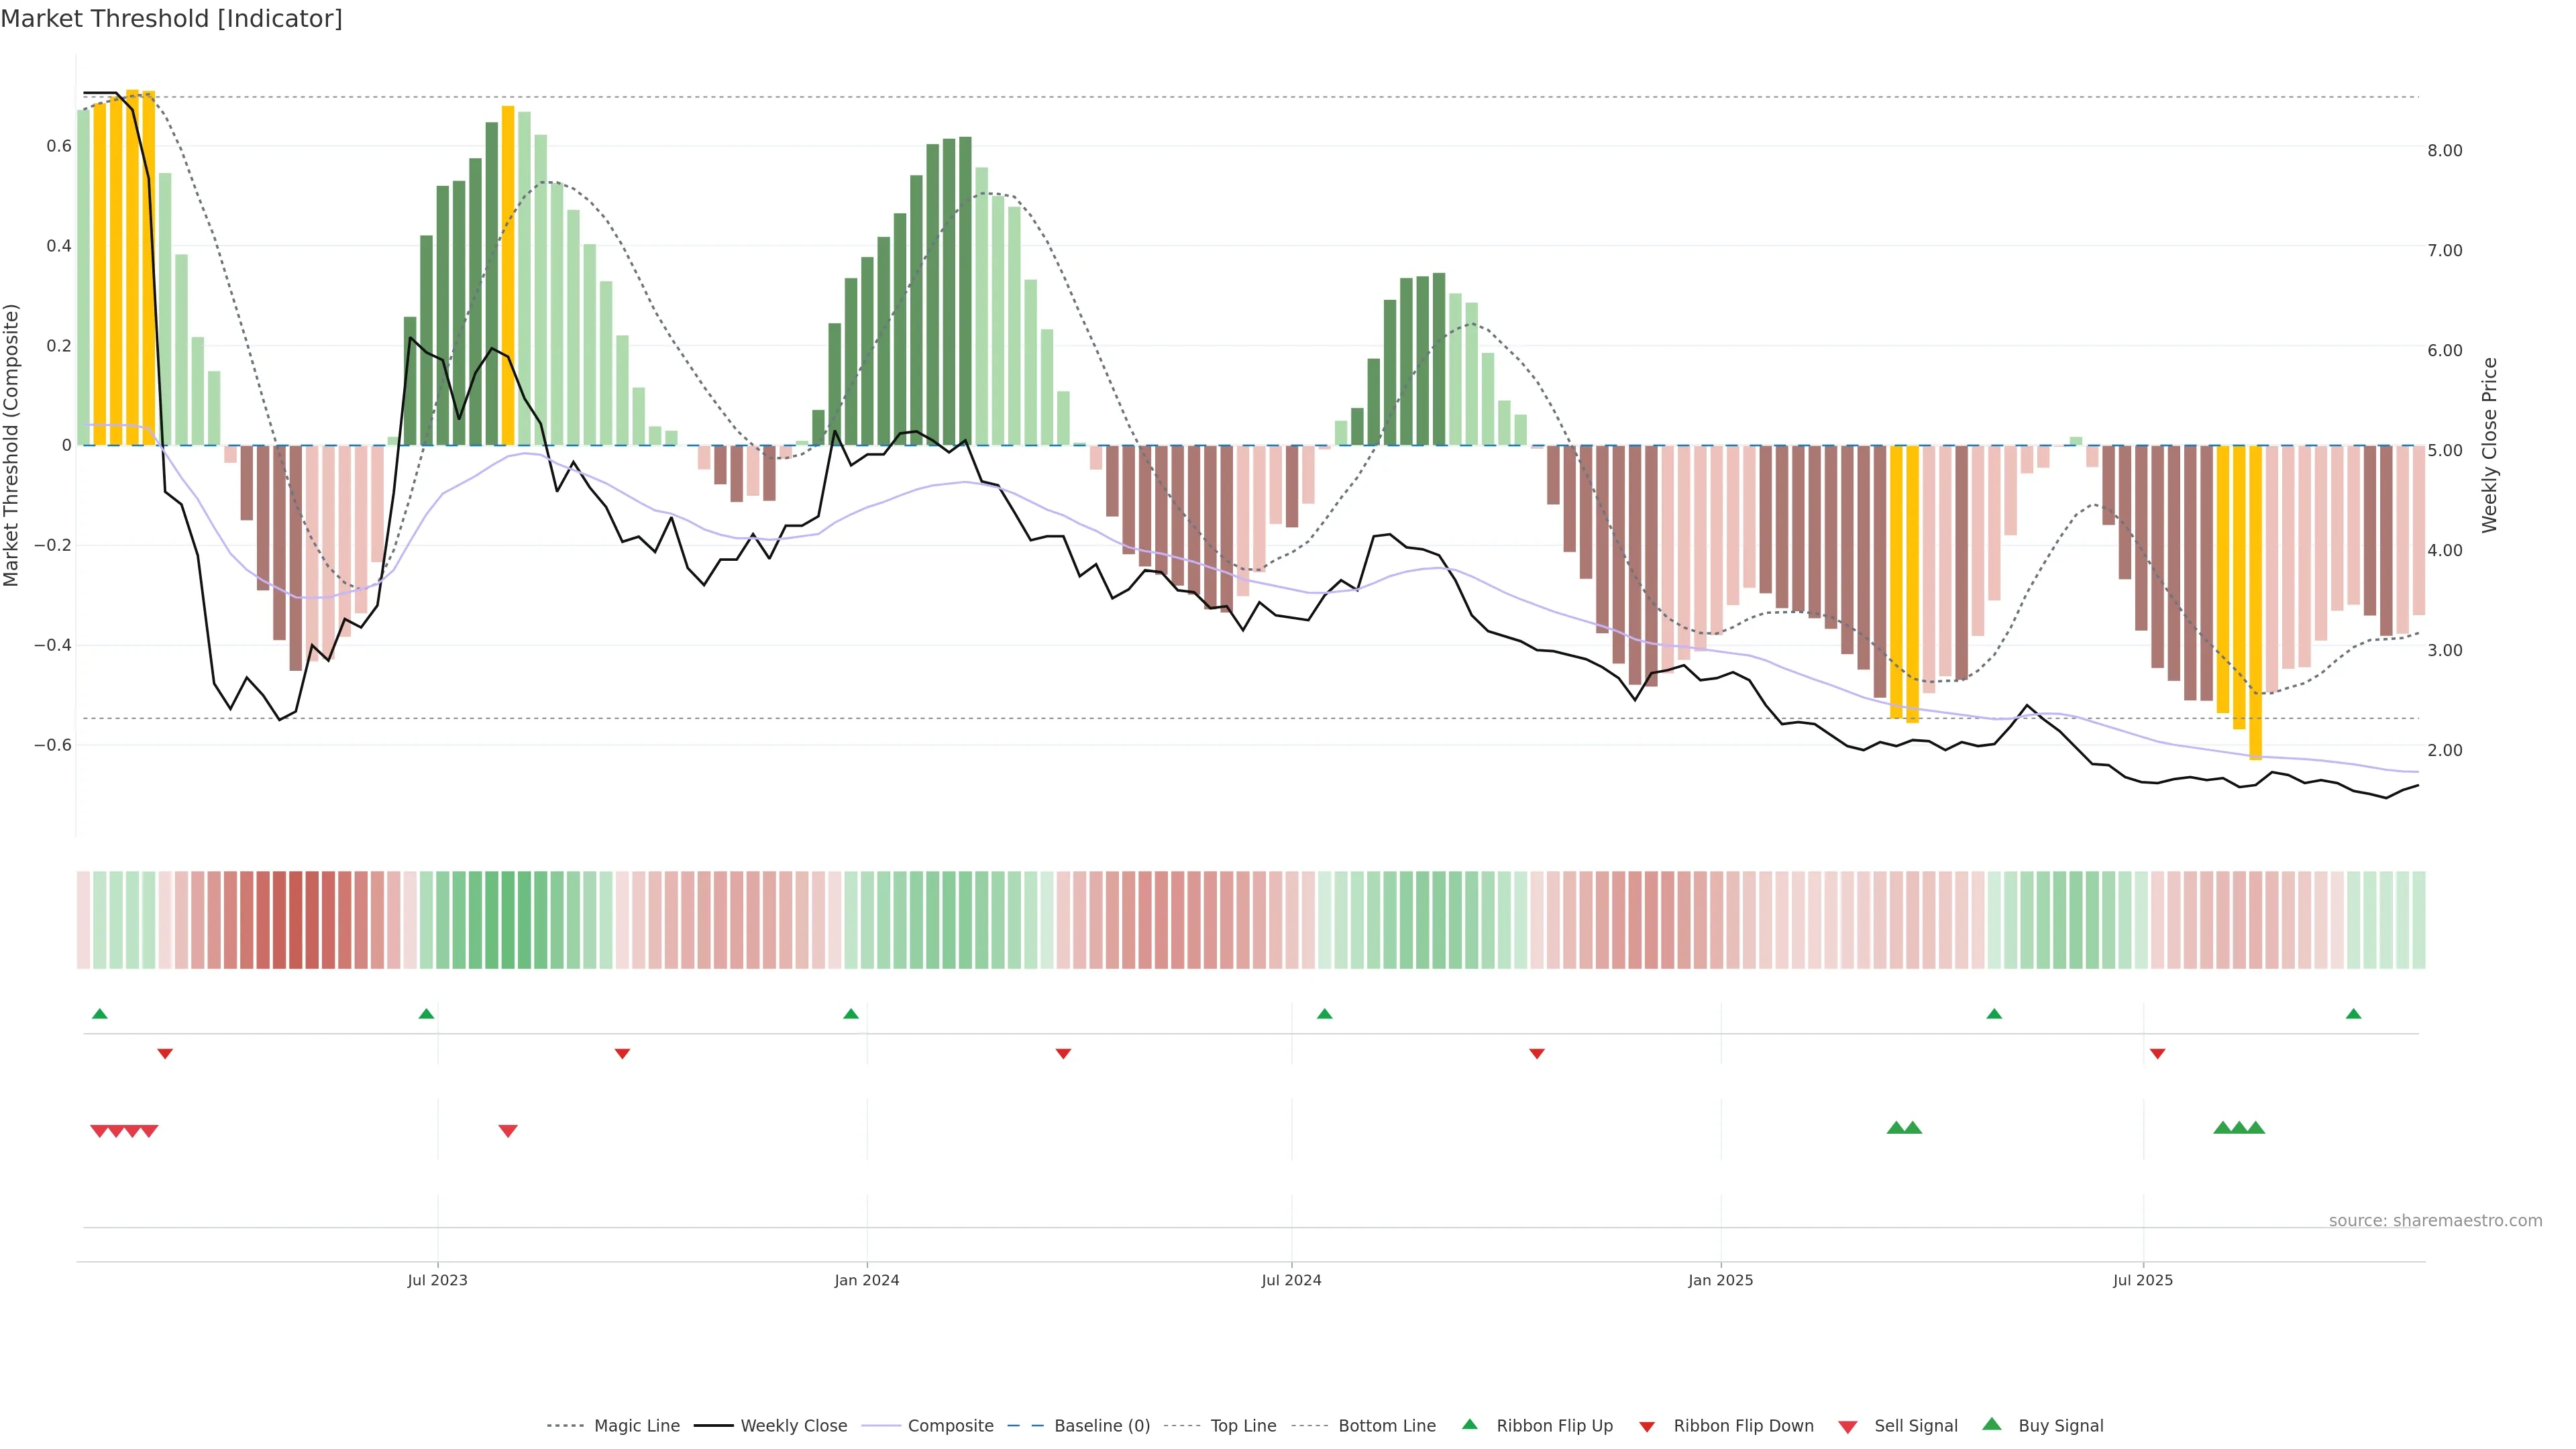Click Ribbon Flip Up legend triangle
Image resolution: width=2576 pixels, height=1449 pixels.
point(1469,1424)
